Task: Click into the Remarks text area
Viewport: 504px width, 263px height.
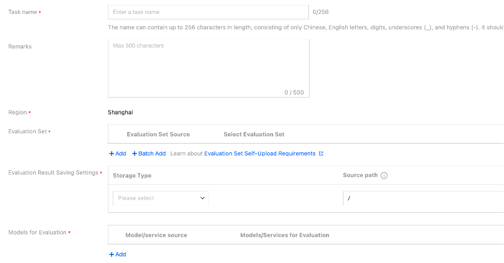Action: (x=208, y=67)
